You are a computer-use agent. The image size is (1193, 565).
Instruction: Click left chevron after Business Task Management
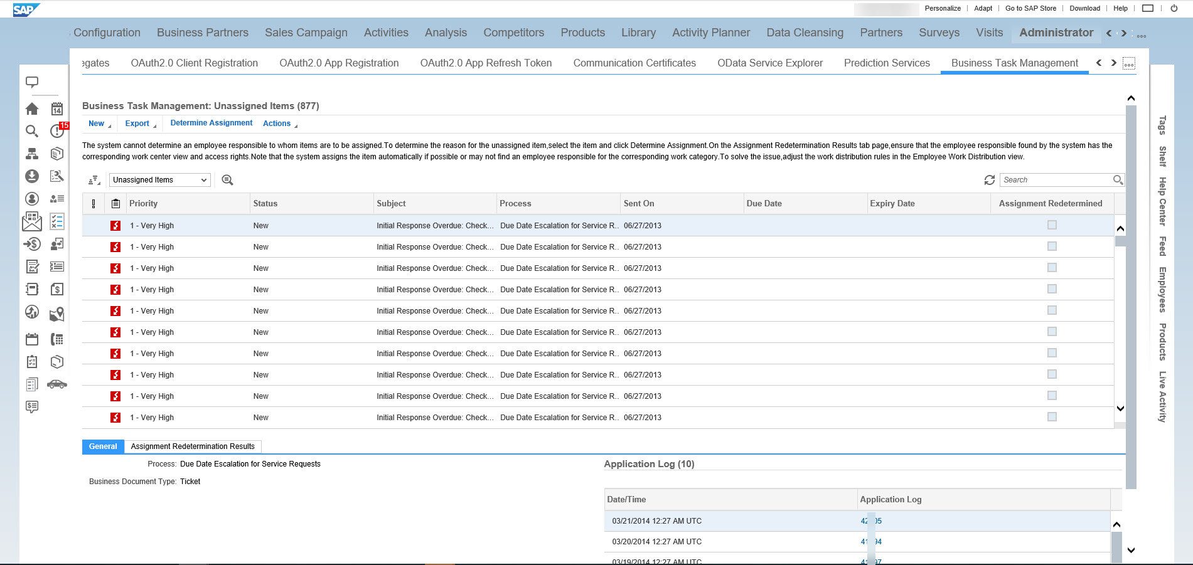tap(1099, 63)
